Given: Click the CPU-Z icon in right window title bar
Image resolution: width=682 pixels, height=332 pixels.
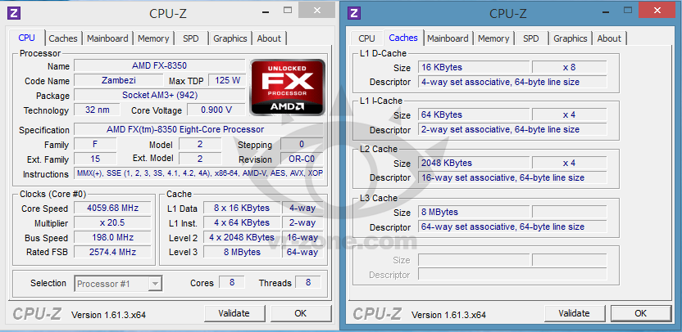Looking at the screenshot, I should click(354, 13).
